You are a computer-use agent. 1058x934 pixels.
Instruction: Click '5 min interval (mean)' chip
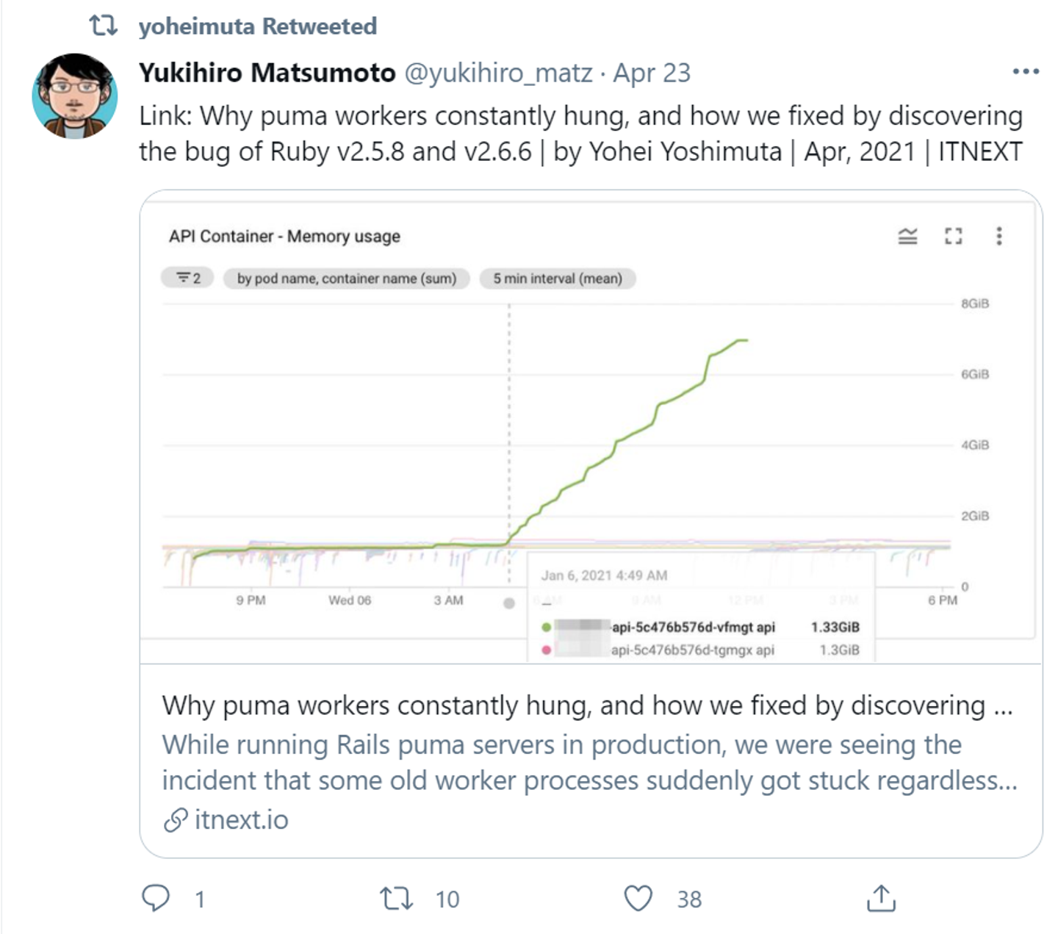click(x=558, y=279)
